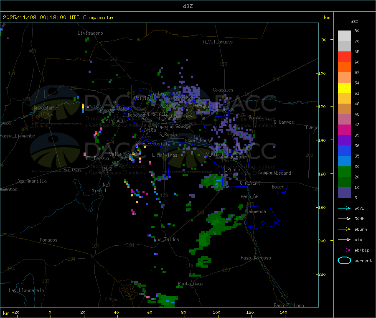Screen dimensions: 376x318
Task: Click the 'Cda_Amarilla' map label
Action: coord(31,181)
